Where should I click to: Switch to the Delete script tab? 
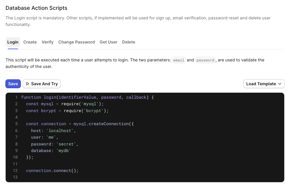[129, 42]
